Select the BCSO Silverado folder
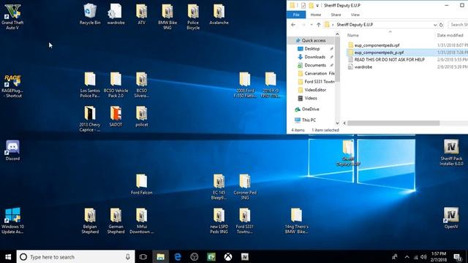 coord(141,85)
